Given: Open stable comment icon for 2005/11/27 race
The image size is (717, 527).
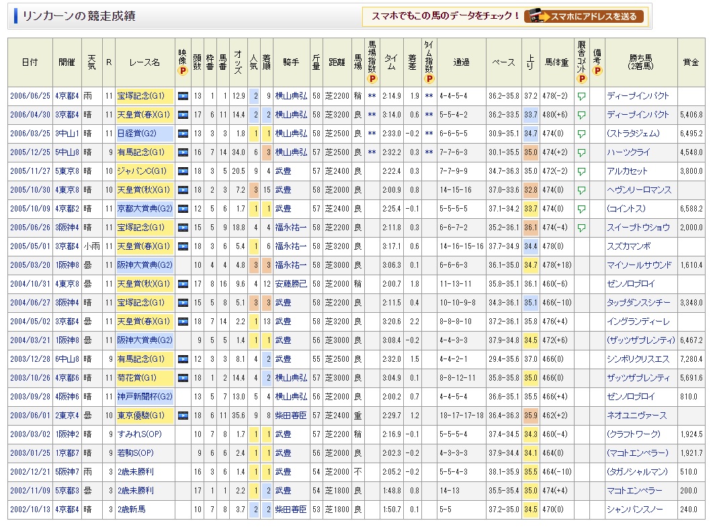Looking at the screenshot, I should pyautogui.click(x=582, y=172).
